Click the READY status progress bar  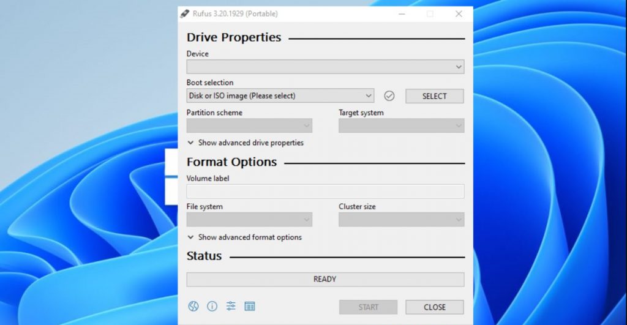click(x=325, y=279)
